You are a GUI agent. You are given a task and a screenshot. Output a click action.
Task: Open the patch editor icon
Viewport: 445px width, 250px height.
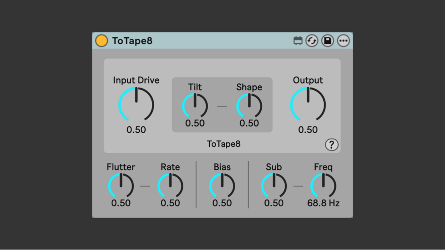pos(298,41)
